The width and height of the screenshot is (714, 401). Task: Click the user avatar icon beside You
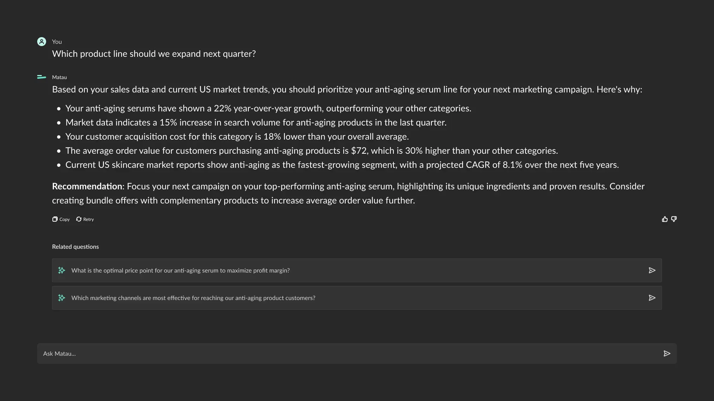click(42, 42)
